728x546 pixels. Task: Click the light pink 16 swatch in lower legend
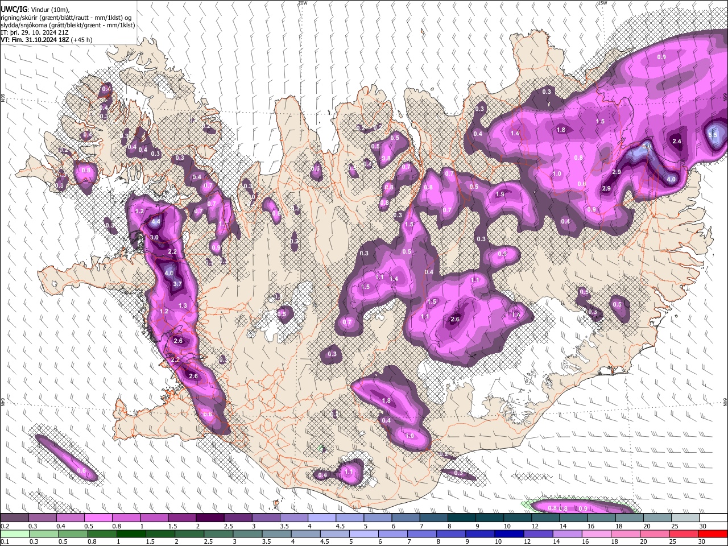coord(597,534)
